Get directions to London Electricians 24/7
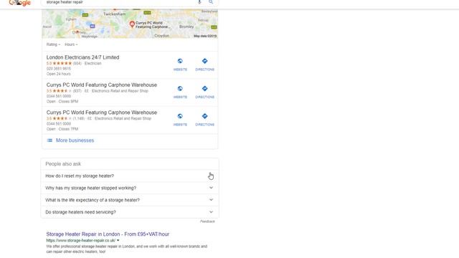 pyautogui.click(x=204, y=64)
